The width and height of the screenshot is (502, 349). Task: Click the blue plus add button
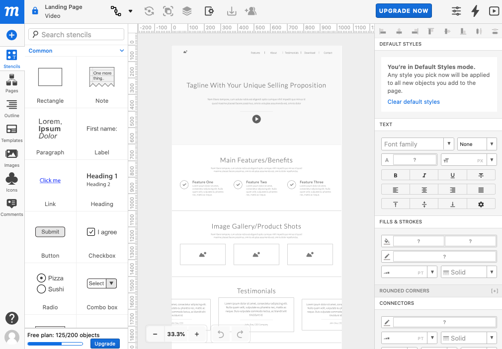click(12, 35)
